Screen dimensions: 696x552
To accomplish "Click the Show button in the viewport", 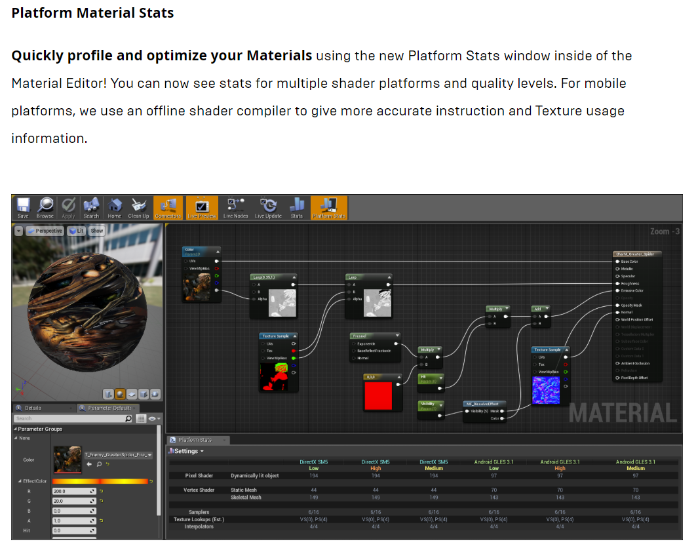I will (97, 230).
